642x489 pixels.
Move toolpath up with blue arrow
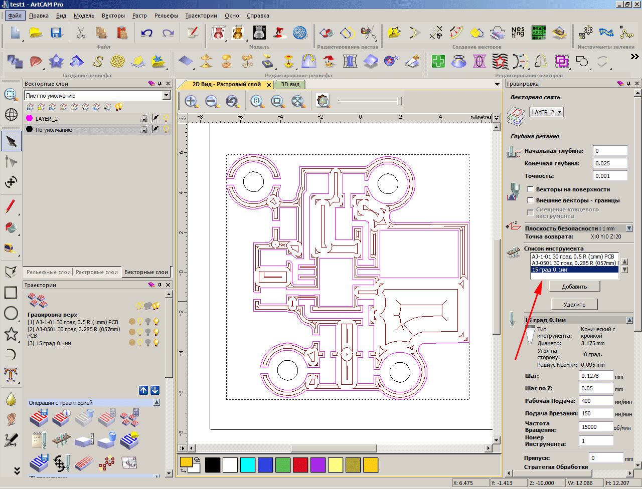point(143,390)
